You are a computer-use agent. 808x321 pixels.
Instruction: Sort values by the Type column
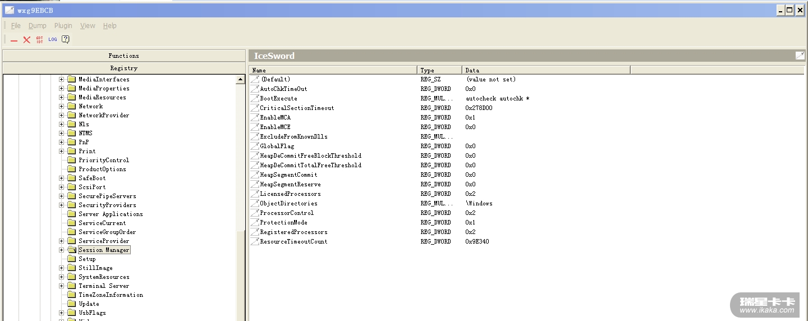pos(439,70)
